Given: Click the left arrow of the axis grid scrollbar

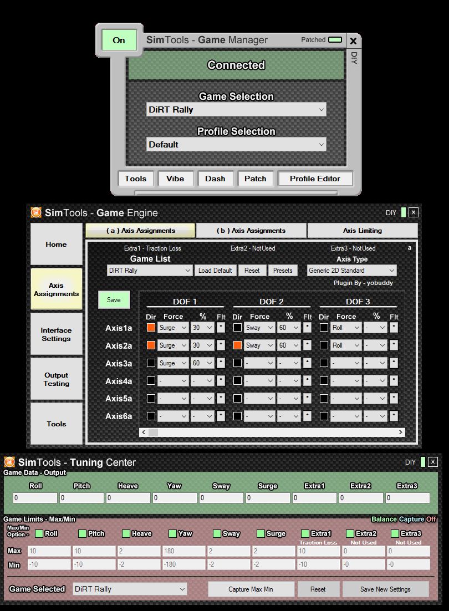Looking at the screenshot, I should [144, 432].
